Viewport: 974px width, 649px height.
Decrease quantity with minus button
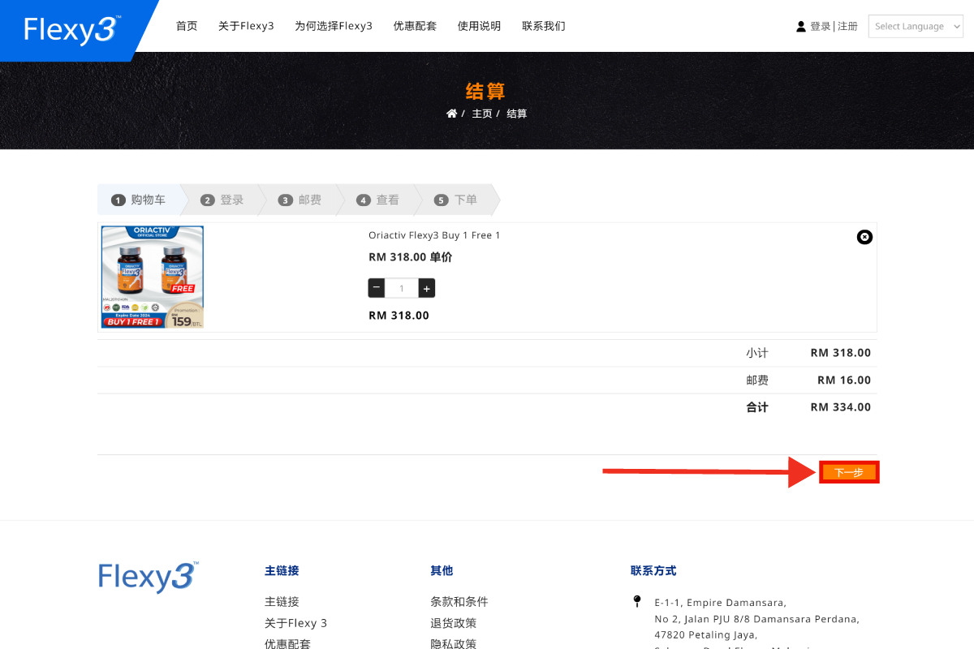377,288
